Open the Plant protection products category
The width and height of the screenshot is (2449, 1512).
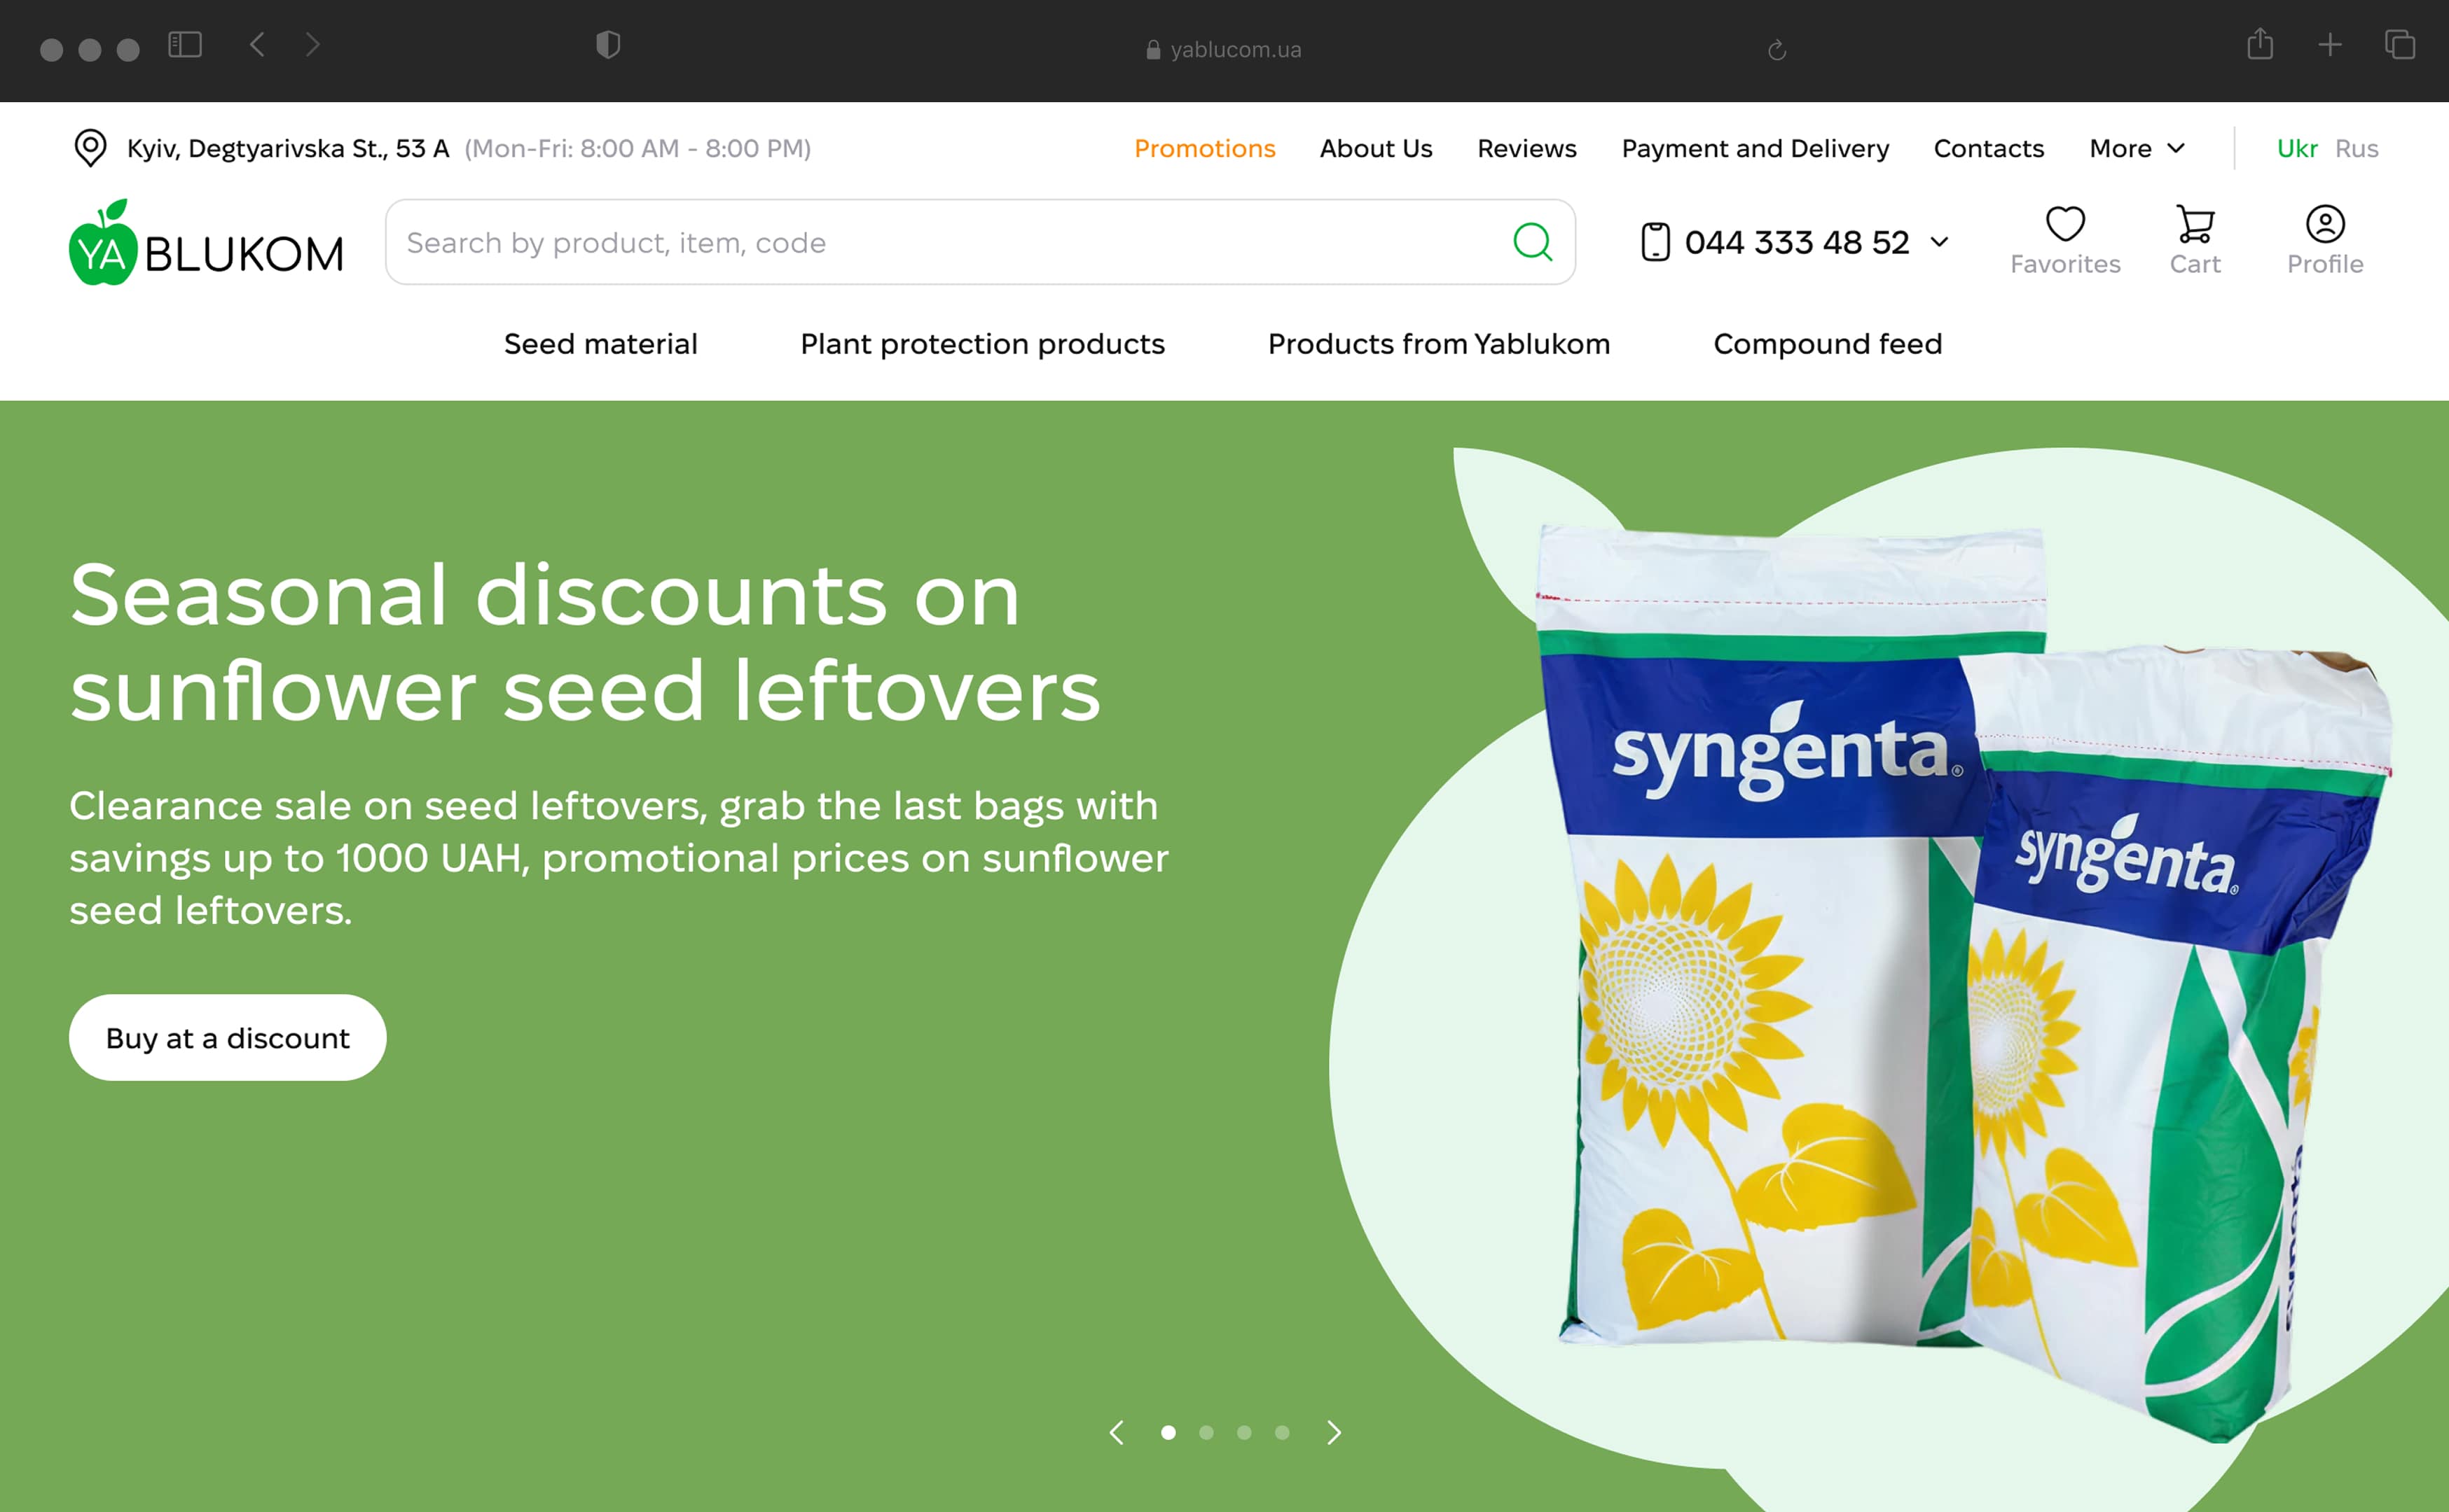coord(982,344)
